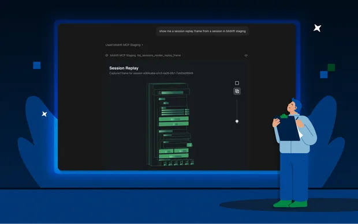Click the green layered session replay wireframe

coord(170,124)
